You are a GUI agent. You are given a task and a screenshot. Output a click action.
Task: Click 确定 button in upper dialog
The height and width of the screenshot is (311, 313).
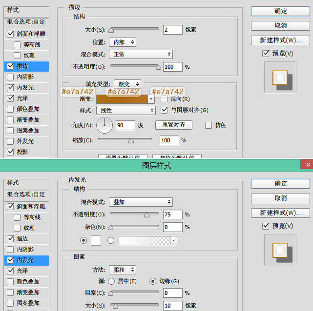(x=280, y=11)
